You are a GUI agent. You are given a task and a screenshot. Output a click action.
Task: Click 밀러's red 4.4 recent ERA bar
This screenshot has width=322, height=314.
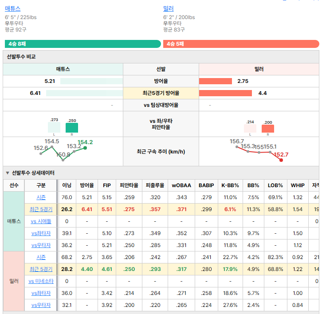coord(225,93)
